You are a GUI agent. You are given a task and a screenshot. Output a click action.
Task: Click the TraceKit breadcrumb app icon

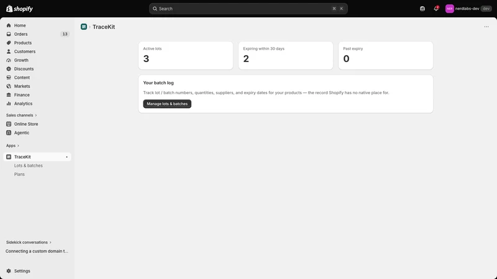84,27
